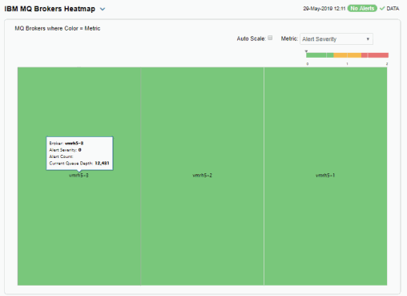Open the heatmap title dropdown chevron
Screen dimensions: 407x296
click(x=103, y=9)
